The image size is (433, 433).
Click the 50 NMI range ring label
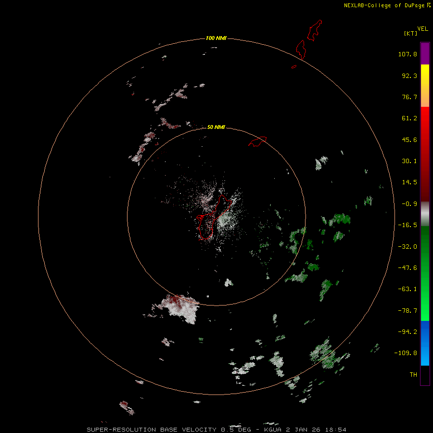216,127
